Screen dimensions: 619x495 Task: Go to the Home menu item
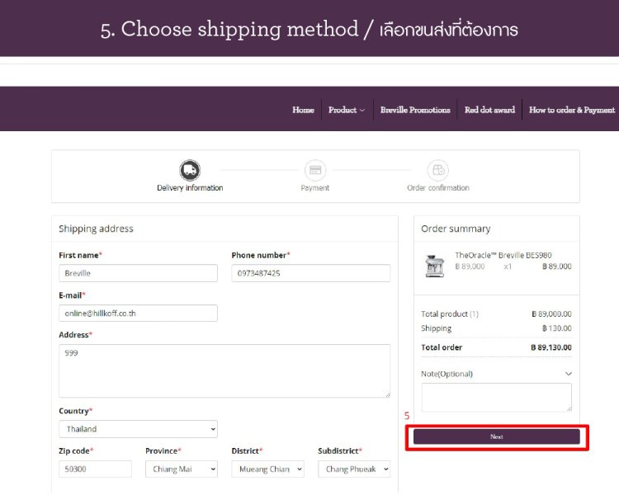coord(303,110)
